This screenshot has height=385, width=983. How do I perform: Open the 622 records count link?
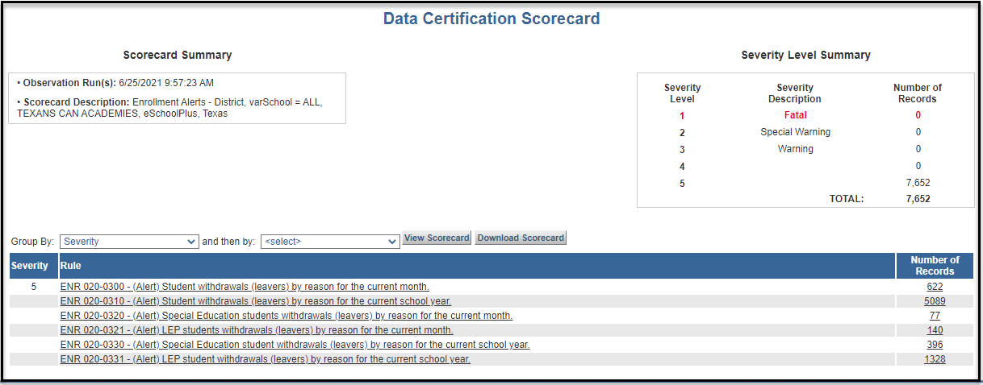pos(935,287)
